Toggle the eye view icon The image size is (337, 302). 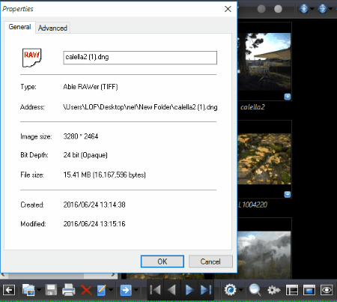tap(327, 290)
